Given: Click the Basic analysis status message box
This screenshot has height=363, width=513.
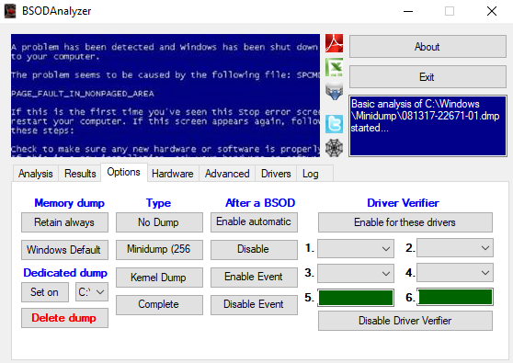Looking at the screenshot, I should [427, 126].
